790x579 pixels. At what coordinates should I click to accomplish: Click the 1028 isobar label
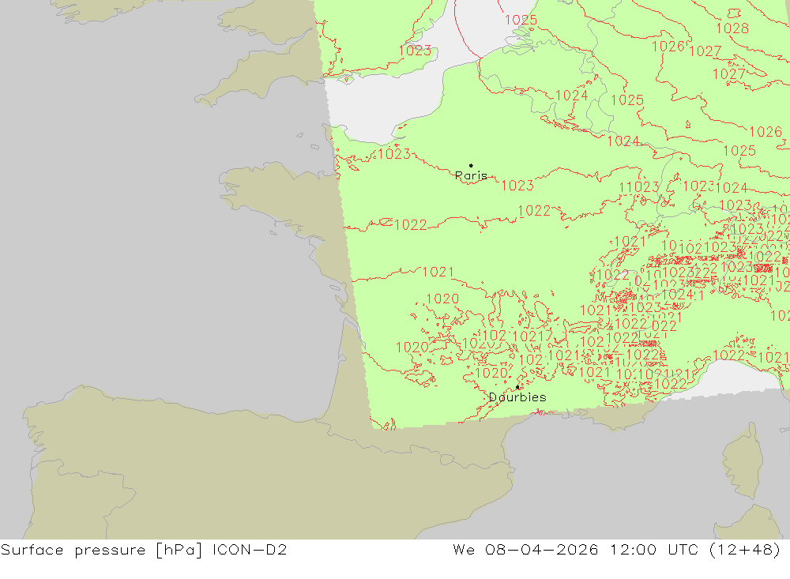(x=732, y=28)
